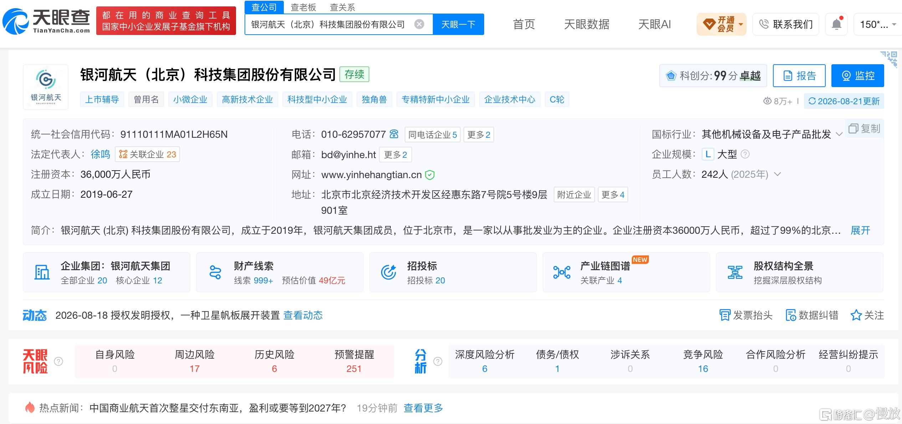Click the 关注 star to follow

tap(867, 315)
